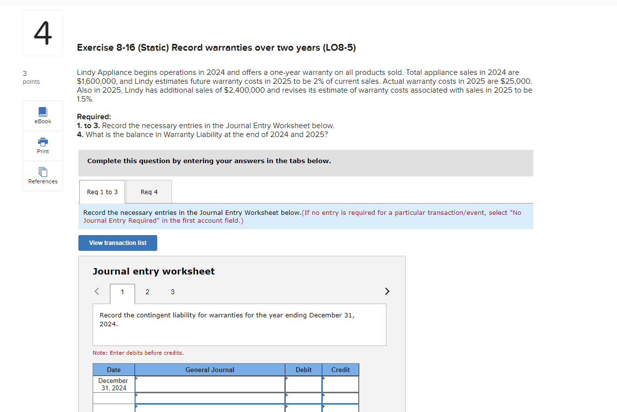Click the December 31, 2024 date cell
This screenshot has width=617, height=412.
coord(113,384)
